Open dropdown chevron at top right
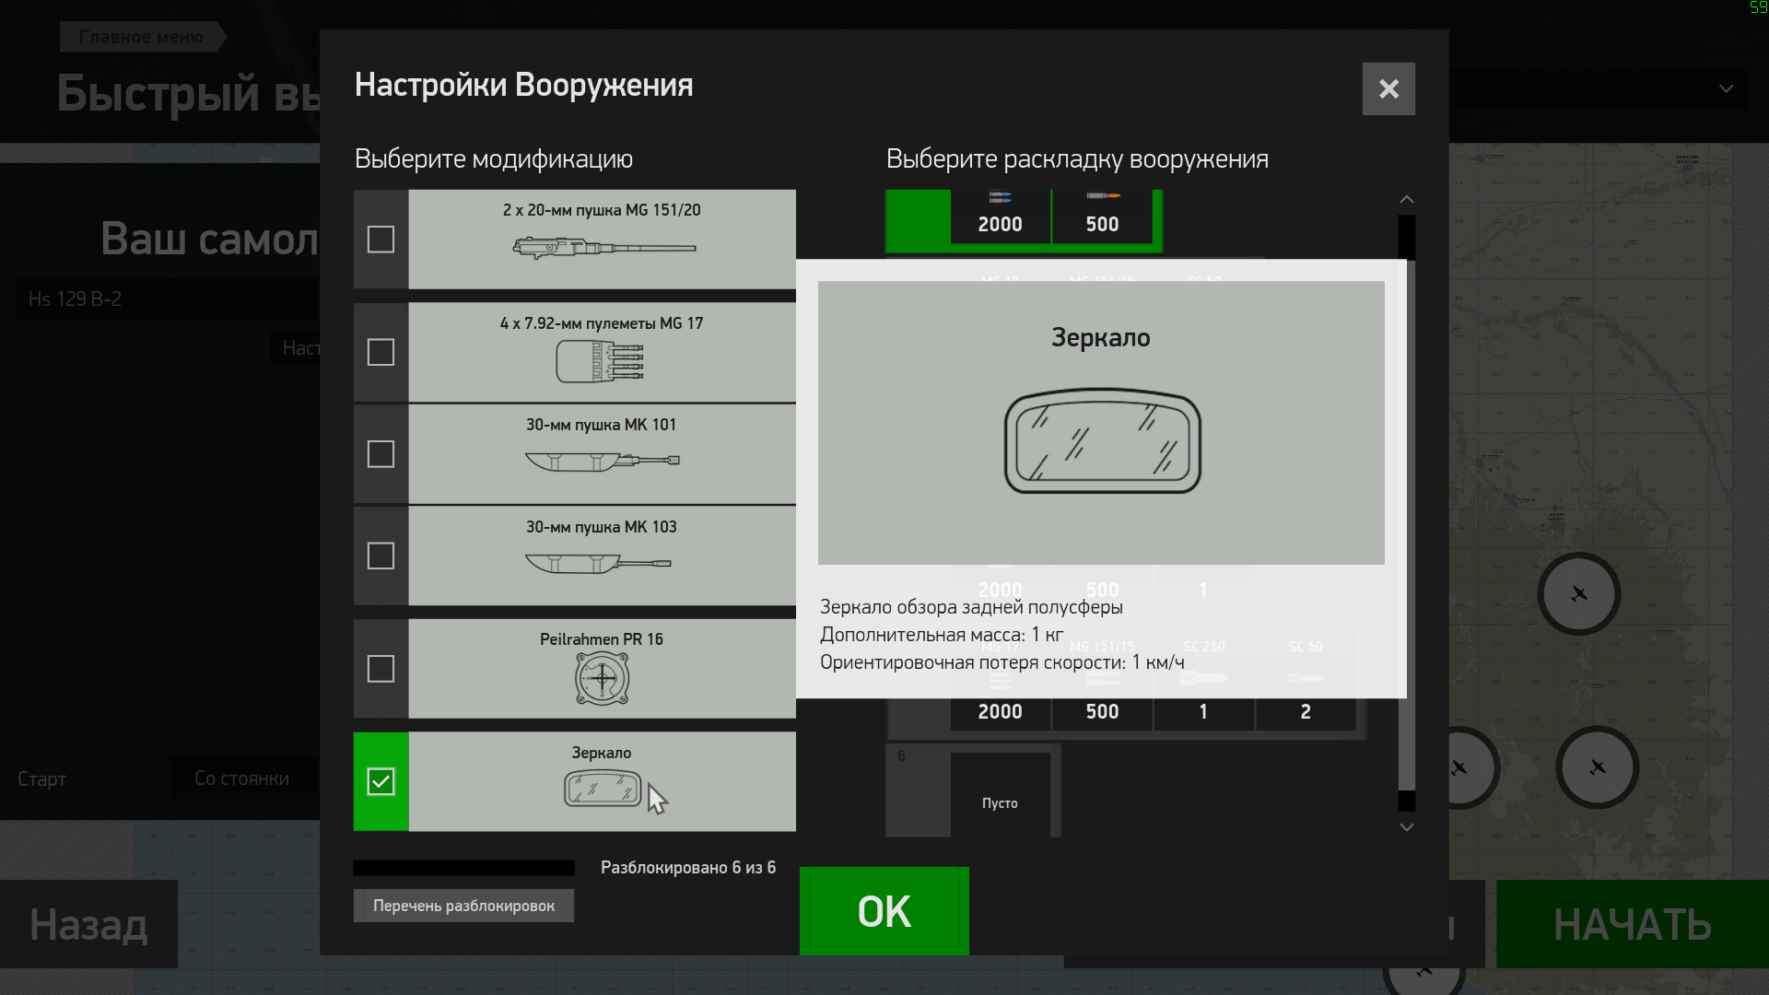This screenshot has height=995, width=1769. pos(1726,89)
